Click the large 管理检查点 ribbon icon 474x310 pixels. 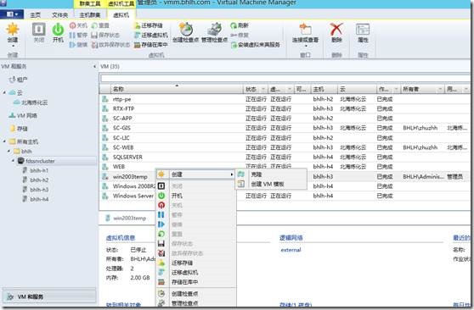pyautogui.click(x=214, y=30)
